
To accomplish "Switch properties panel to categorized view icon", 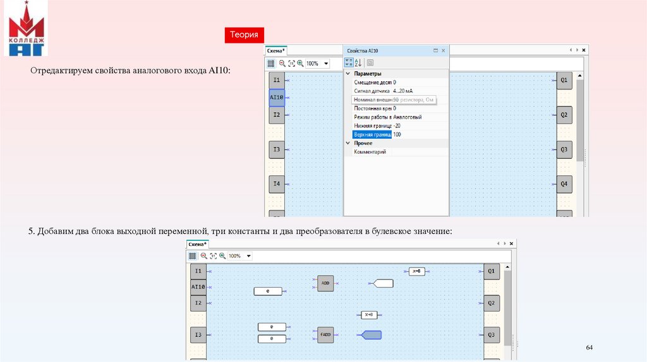I will (x=349, y=62).
